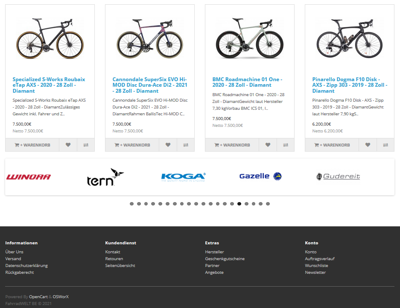Image resolution: width=400 pixels, height=308 pixels.
Task: Open Pinarello Dogma F10 Disk title link
Action: [350, 85]
